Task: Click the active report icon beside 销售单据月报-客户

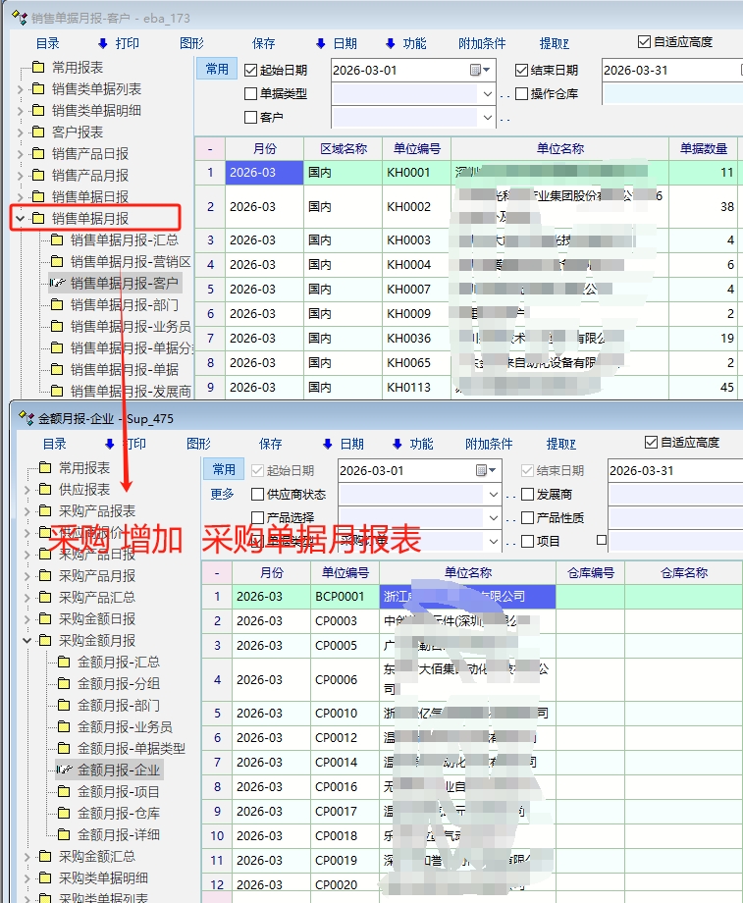Action: coord(57,284)
